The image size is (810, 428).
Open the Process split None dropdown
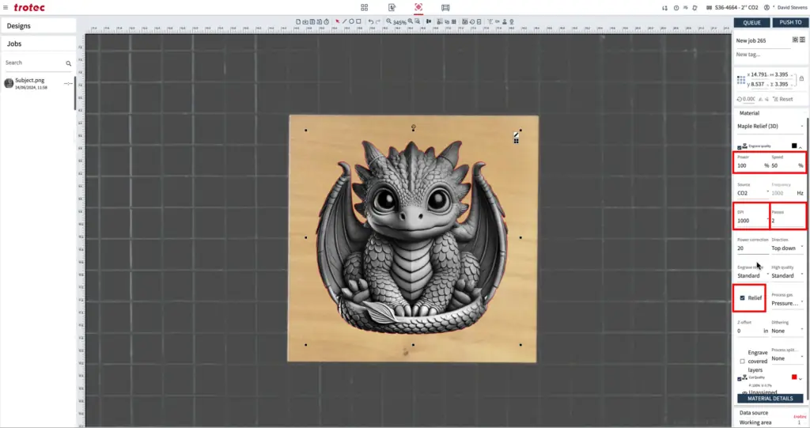[787, 358]
